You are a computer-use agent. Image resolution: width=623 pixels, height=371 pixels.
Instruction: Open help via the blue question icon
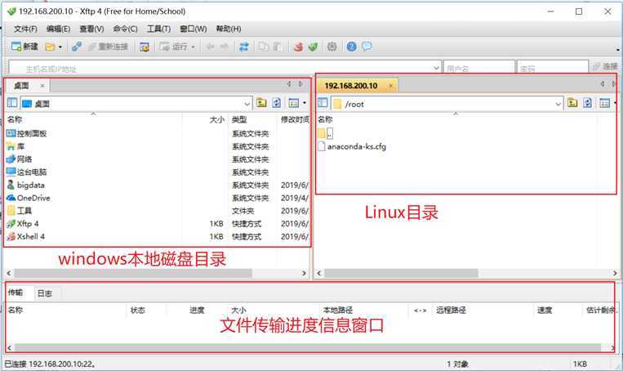[352, 47]
